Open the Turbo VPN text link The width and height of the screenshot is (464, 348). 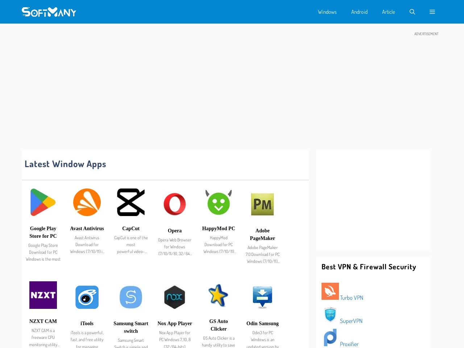pyautogui.click(x=352, y=298)
